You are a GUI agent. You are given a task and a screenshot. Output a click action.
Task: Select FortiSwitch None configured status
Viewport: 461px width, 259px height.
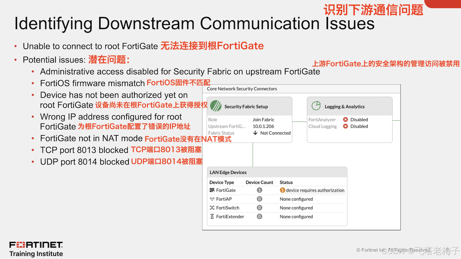(296, 208)
